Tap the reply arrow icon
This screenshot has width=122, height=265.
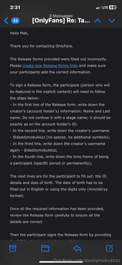point(77,248)
